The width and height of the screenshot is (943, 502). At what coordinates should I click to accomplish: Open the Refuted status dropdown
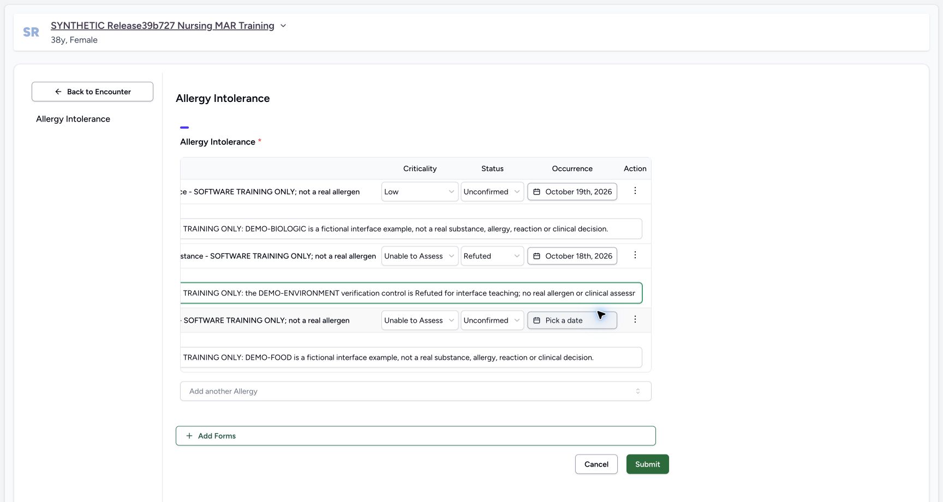tap(492, 256)
